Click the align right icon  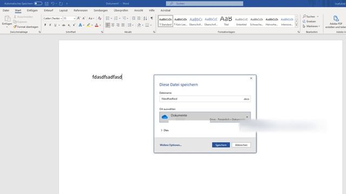[118, 25]
